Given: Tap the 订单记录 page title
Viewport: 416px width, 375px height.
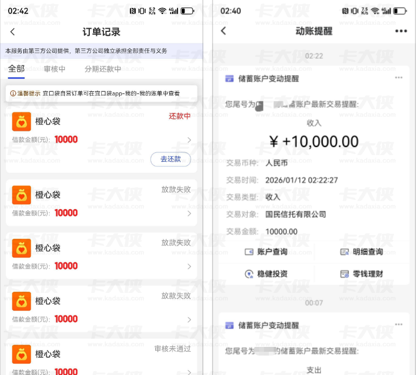Looking at the screenshot, I should tap(102, 32).
